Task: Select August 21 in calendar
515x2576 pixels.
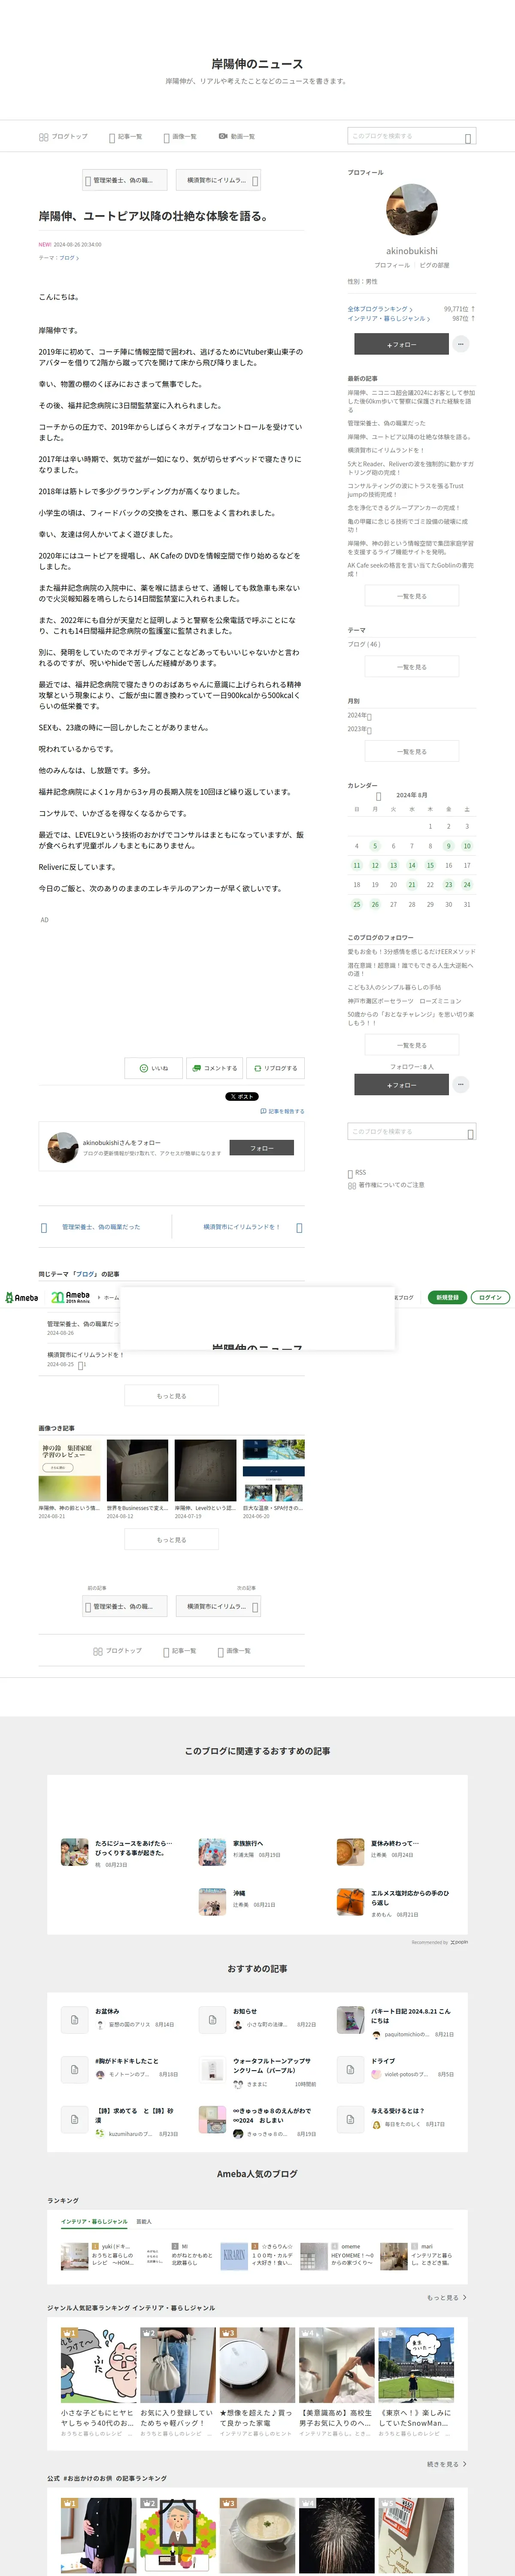Action: coord(411,885)
